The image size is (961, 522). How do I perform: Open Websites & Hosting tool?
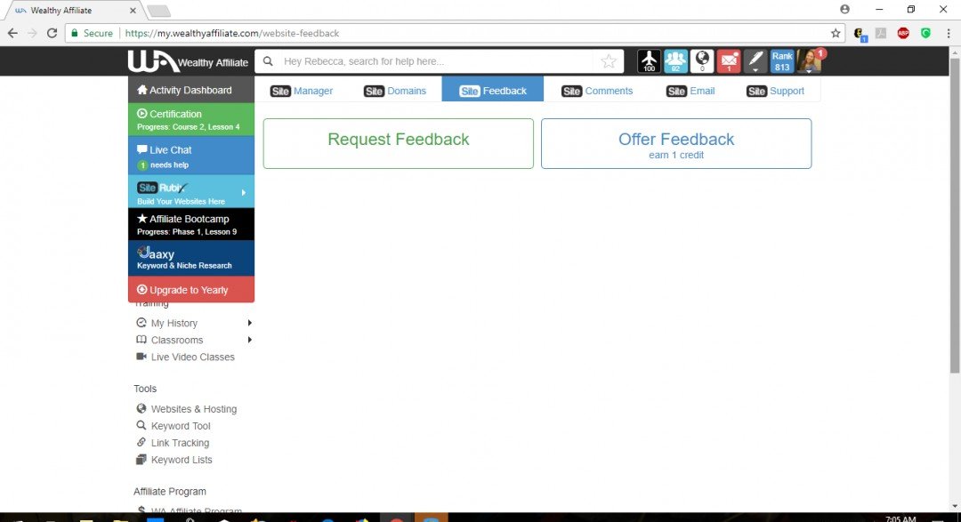pyautogui.click(x=194, y=409)
